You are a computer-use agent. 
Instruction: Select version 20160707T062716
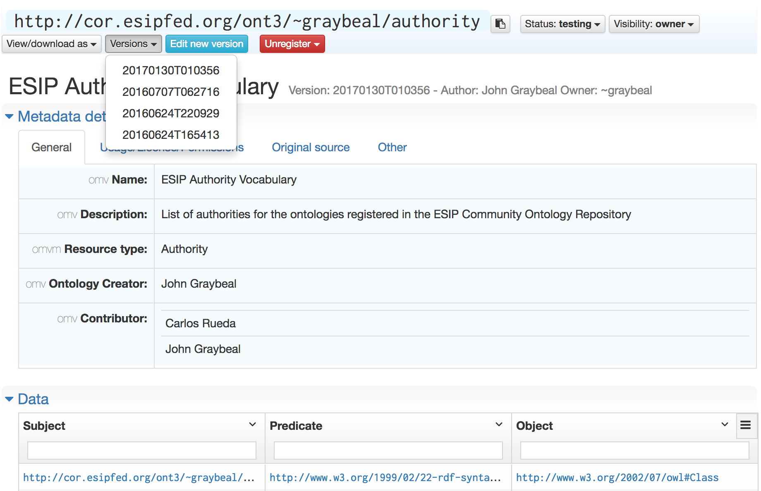point(171,92)
